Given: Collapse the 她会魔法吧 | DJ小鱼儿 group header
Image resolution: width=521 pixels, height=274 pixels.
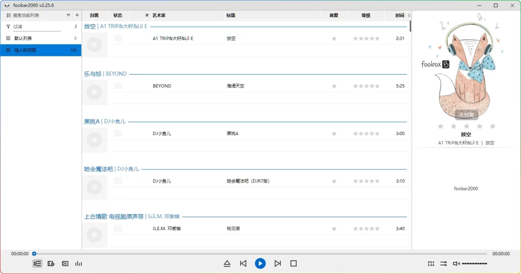Looking at the screenshot, I should [x=245, y=168].
